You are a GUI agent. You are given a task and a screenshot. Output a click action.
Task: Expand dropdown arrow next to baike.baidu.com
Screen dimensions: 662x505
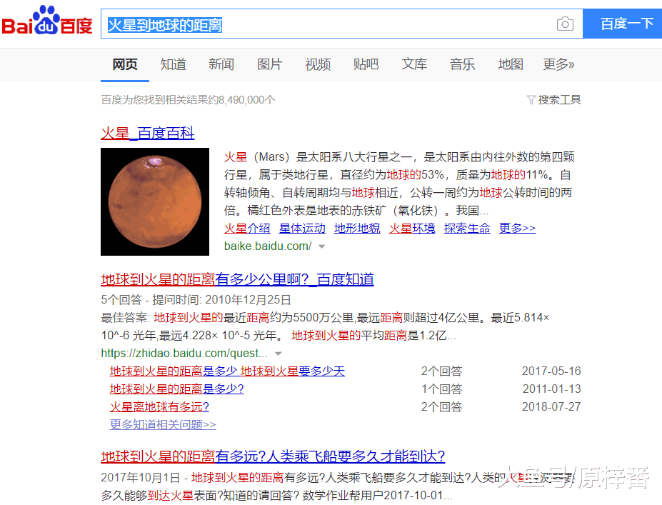click(321, 246)
